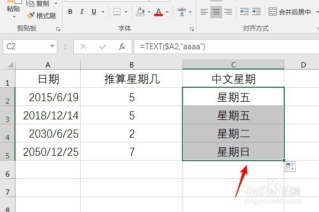Toggle Bold formatting
The width and height of the screenshot is (319, 212).
70,12
